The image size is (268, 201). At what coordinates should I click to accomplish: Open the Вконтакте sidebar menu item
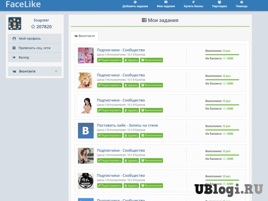tap(27, 71)
